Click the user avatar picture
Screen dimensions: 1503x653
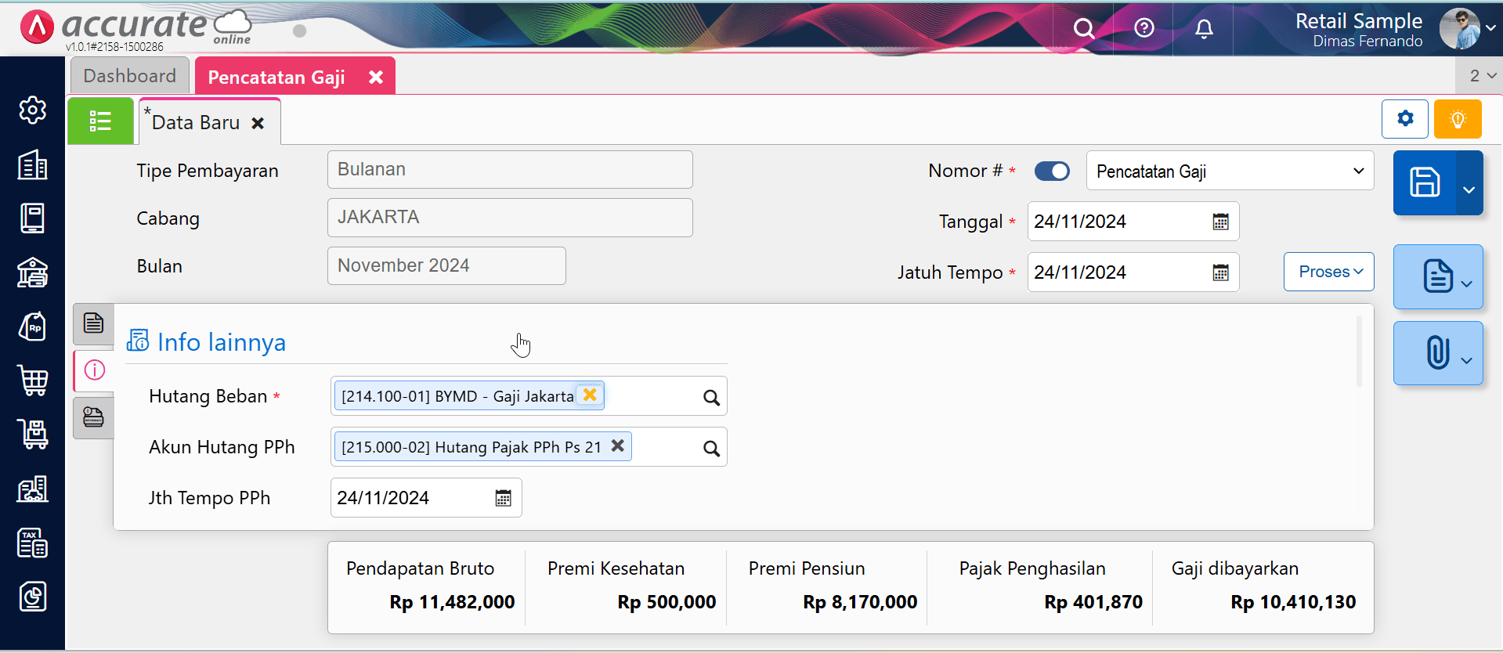pyautogui.click(x=1459, y=29)
